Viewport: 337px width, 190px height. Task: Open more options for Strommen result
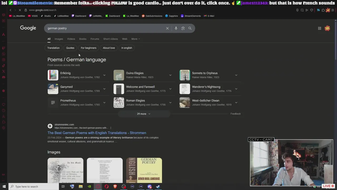111,128
